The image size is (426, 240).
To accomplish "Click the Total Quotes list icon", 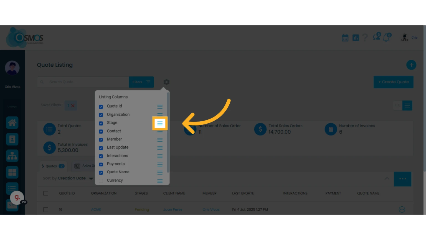I will (x=49, y=129).
